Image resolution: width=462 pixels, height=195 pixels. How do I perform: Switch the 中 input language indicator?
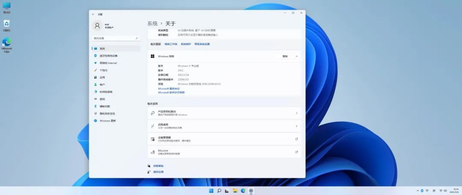[x=427, y=191]
